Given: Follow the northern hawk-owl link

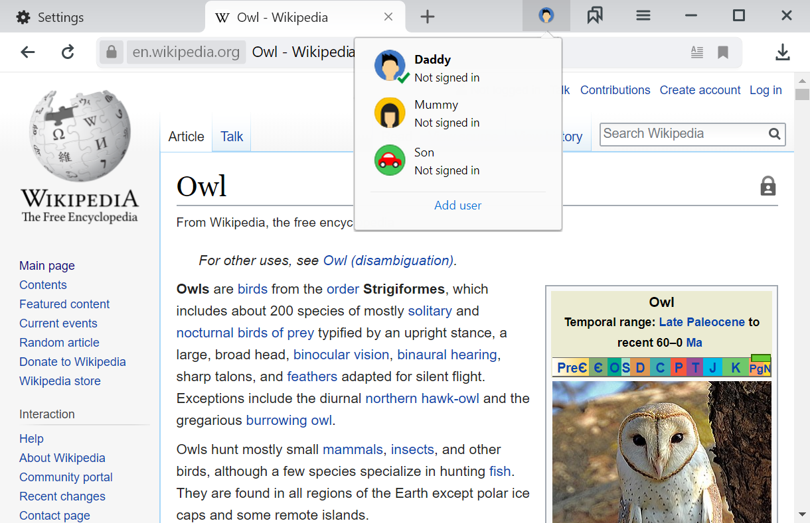Looking at the screenshot, I should [422, 398].
